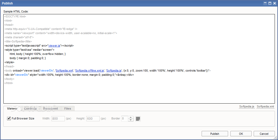
Task: Uncheck the Full Browser Size checkbox
Action: (9, 118)
